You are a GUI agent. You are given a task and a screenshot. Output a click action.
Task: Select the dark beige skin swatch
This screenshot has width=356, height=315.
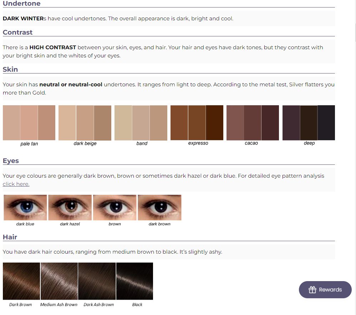85,123
